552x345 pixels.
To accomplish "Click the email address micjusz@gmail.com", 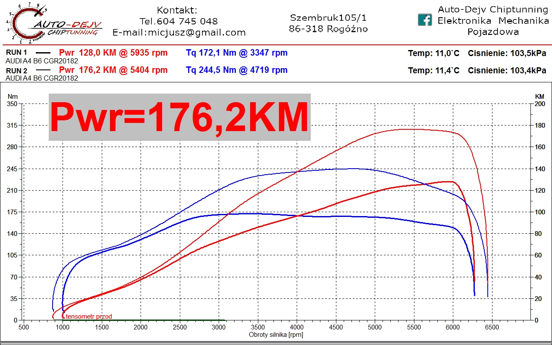I will pyautogui.click(x=197, y=32).
